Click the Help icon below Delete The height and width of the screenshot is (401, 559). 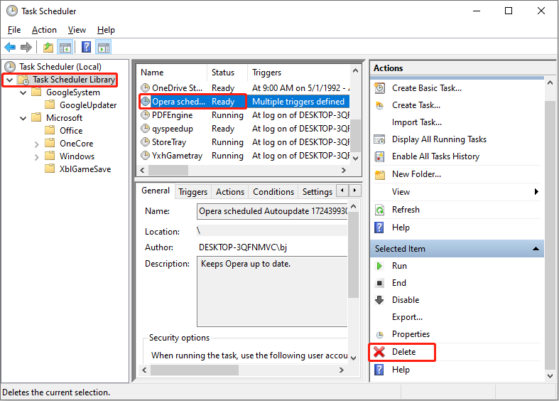[379, 370]
